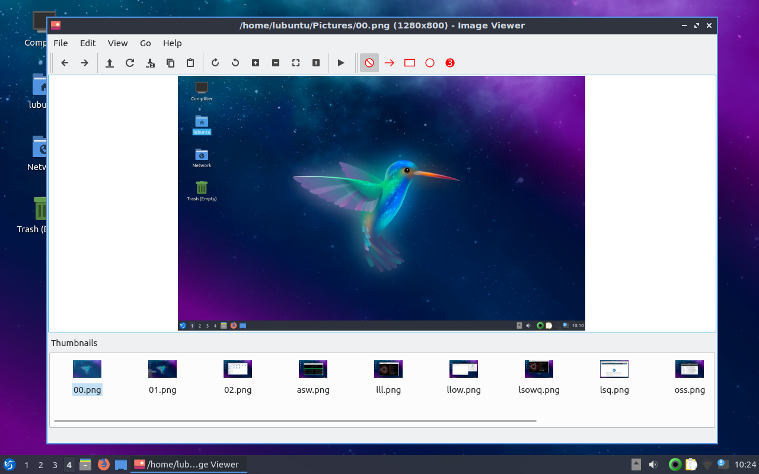The width and height of the screenshot is (759, 474).
Task: Open the clipboard manager tray icon
Action: (x=691, y=465)
